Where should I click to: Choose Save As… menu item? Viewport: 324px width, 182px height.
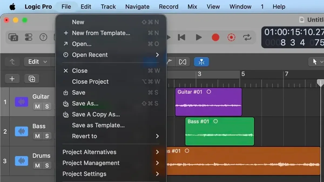(x=111, y=104)
